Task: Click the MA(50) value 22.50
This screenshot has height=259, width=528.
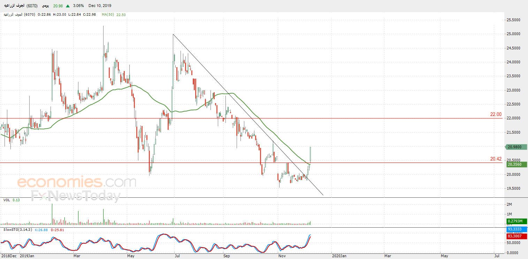Action: pyautogui.click(x=121, y=15)
